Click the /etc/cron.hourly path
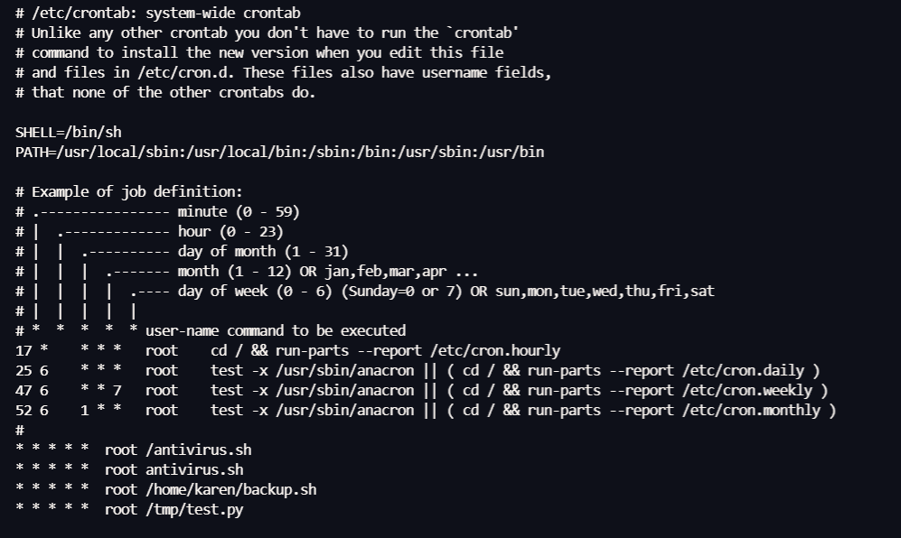This screenshot has width=901, height=538. tap(495, 350)
